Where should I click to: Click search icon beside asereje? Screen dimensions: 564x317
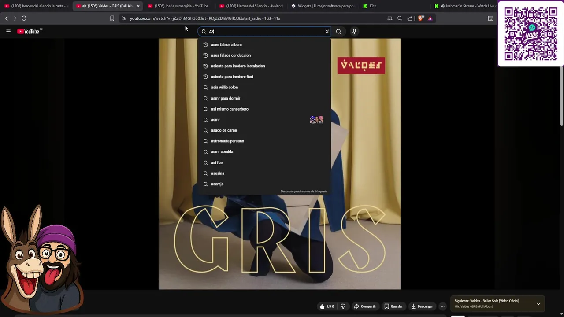point(205,184)
